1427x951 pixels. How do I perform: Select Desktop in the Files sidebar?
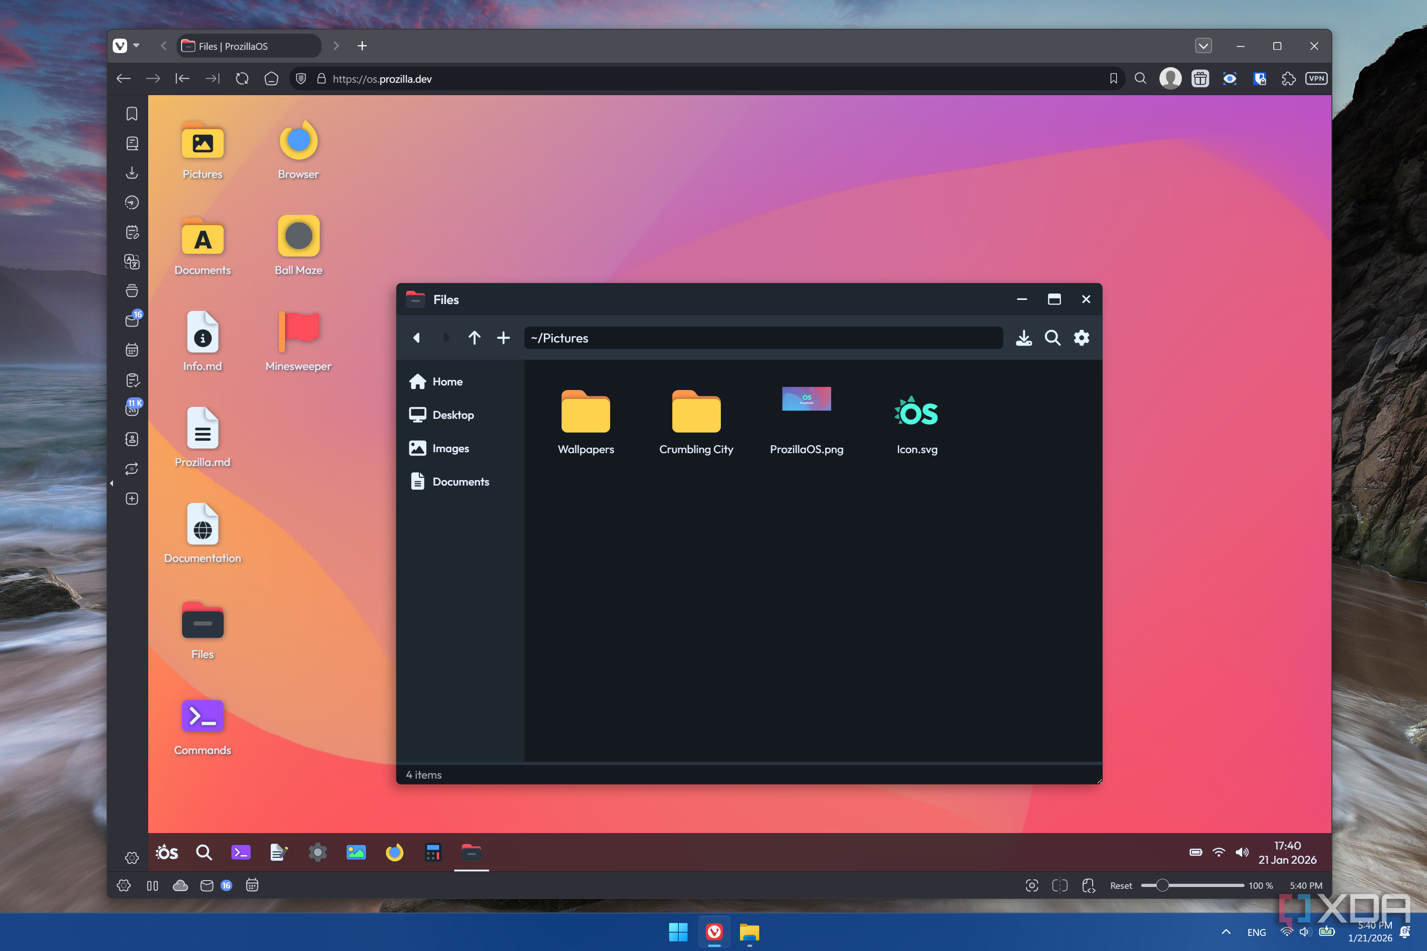click(453, 415)
